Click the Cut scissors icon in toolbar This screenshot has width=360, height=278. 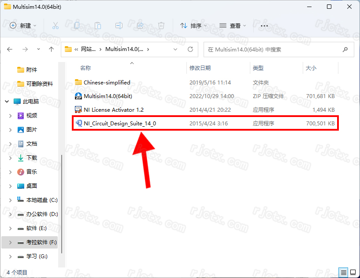coord(56,26)
